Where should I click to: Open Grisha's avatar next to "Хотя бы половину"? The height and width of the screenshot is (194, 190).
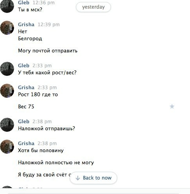7,147
